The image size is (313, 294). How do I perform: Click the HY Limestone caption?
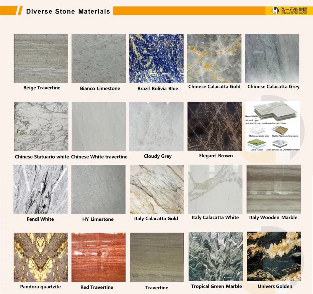point(98,219)
